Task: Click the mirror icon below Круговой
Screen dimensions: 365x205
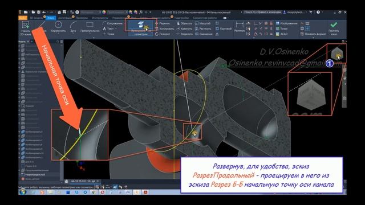Action: 217,34
